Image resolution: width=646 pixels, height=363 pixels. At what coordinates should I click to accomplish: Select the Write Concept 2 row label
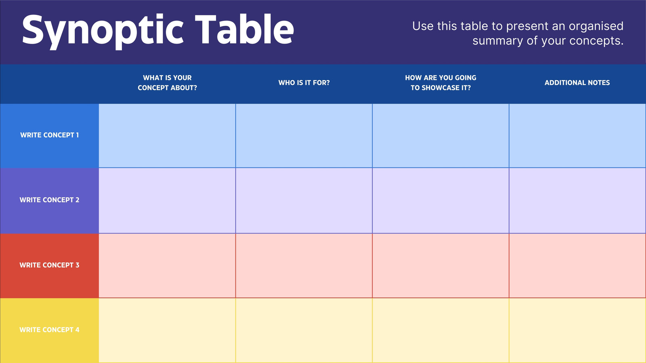(50, 200)
